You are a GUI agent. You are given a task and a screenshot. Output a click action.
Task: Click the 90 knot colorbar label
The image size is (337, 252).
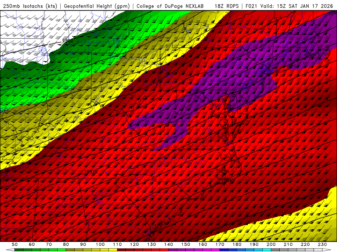(x=83, y=244)
